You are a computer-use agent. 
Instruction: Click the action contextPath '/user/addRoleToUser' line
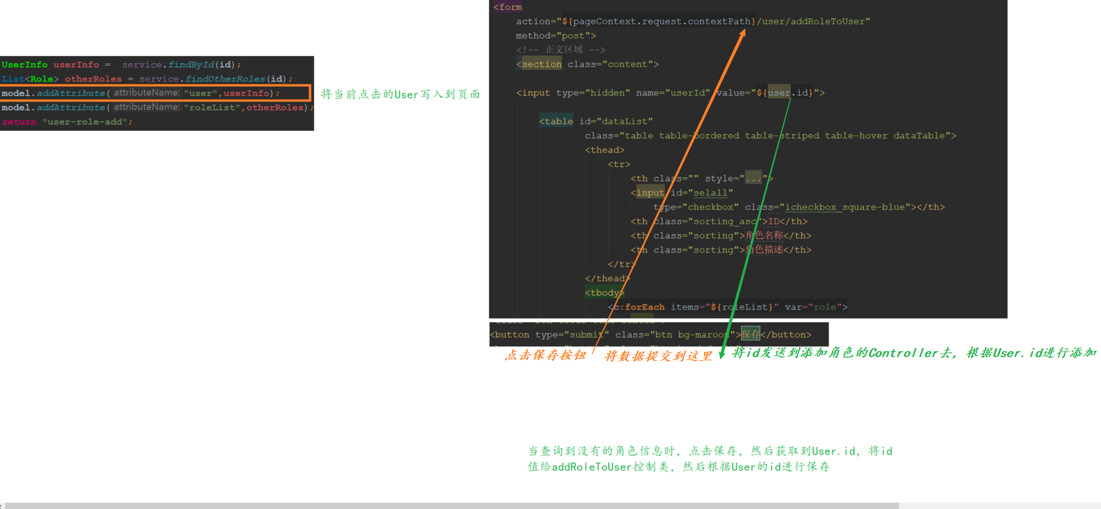[x=693, y=21]
